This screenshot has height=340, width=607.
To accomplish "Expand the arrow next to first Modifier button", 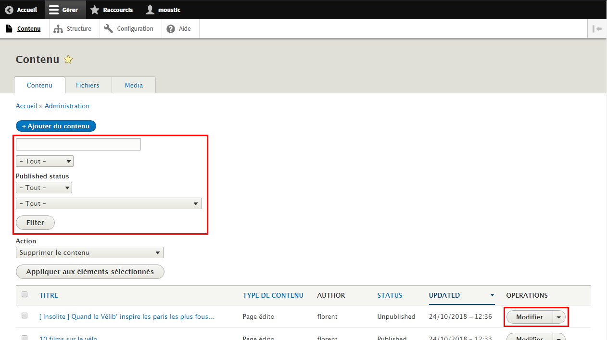I will [558, 317].
